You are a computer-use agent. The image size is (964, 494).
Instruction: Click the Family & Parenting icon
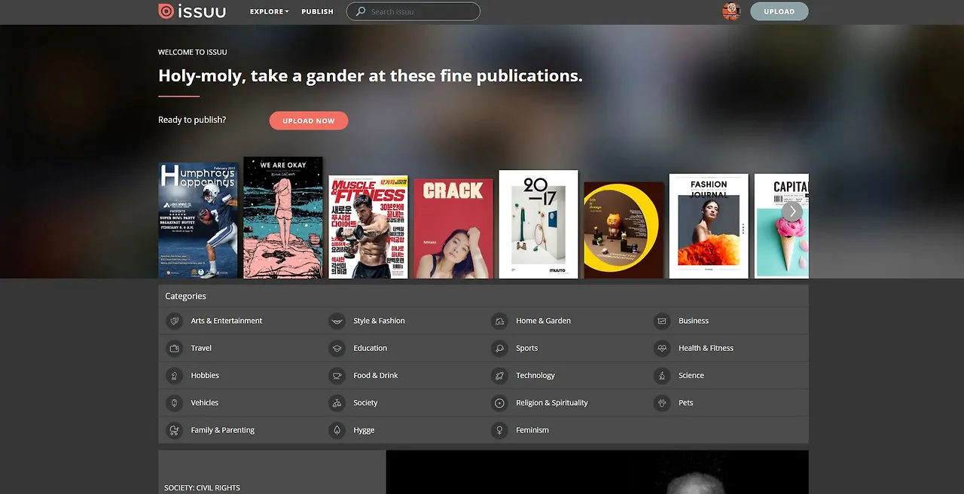pyautogui.click(x=175, y=430)
